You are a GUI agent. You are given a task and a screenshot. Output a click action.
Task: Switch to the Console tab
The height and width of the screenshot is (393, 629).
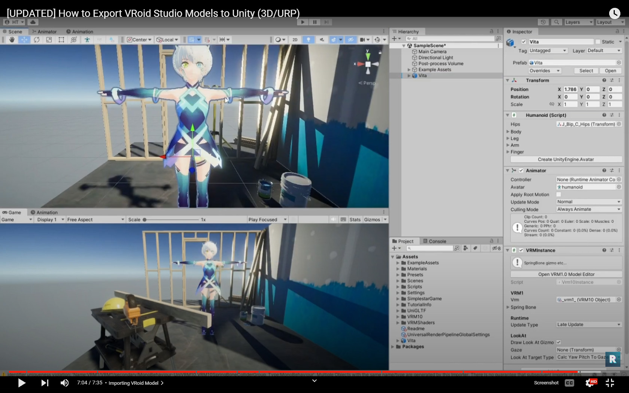435,241
